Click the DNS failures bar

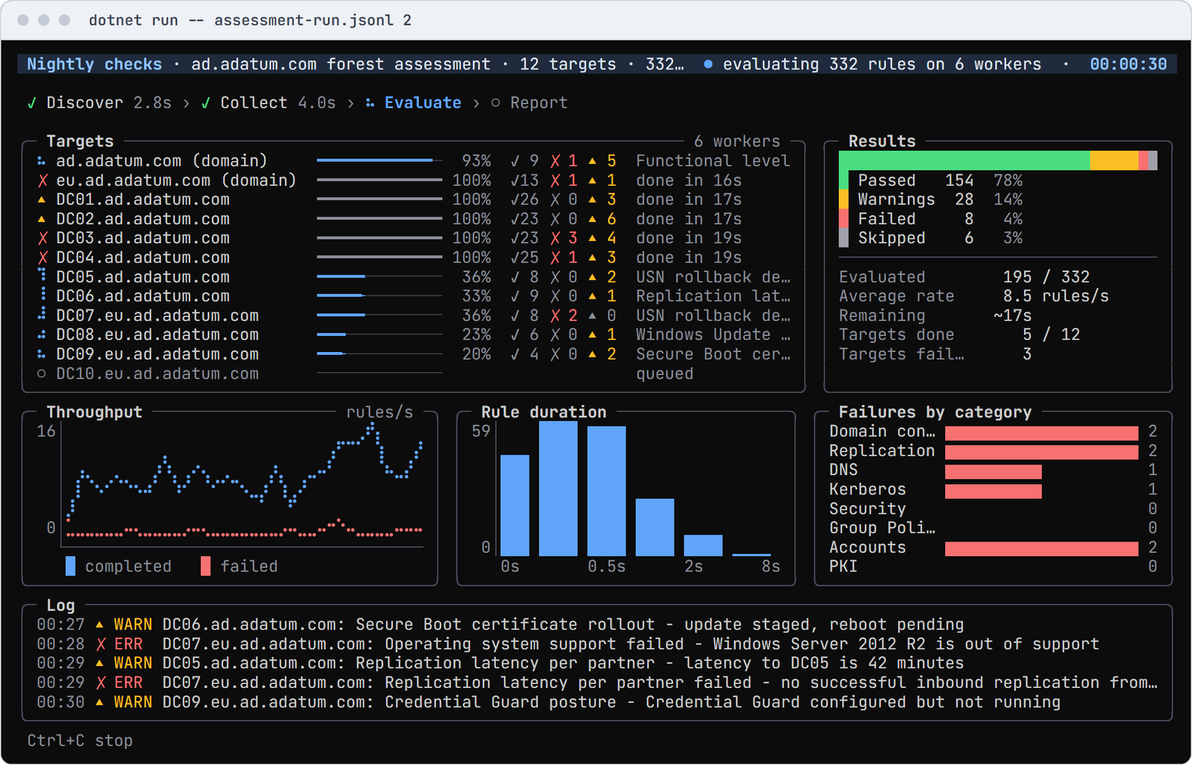click(993, 472)
